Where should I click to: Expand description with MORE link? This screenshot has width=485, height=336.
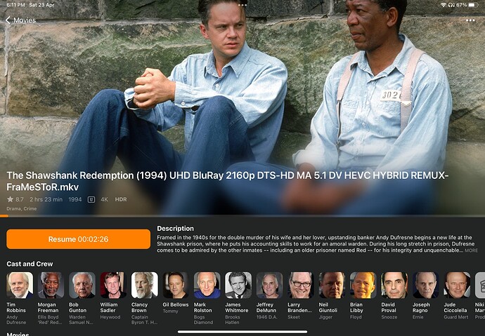(x=472, y=250)
